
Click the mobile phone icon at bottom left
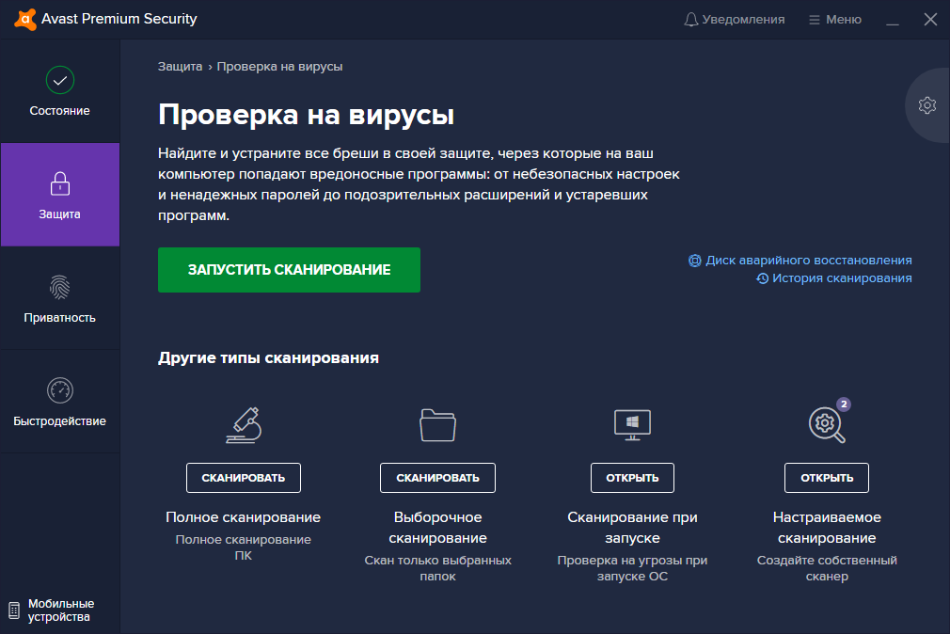(14, 610)
